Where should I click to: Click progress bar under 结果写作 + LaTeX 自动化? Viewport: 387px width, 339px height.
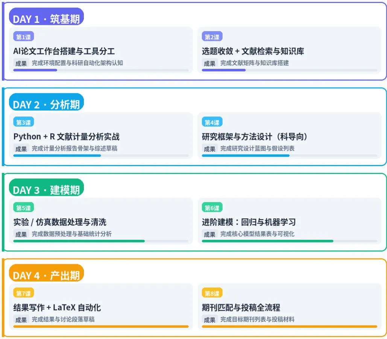pos(101,327)
